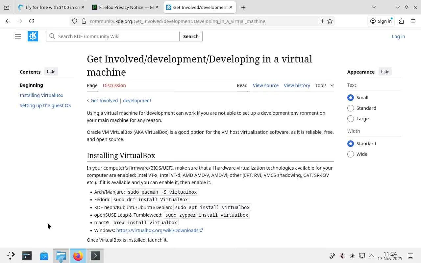Click the Log in link
The width and height of the screenshot is (421, 263).
[x=398, y=36]
